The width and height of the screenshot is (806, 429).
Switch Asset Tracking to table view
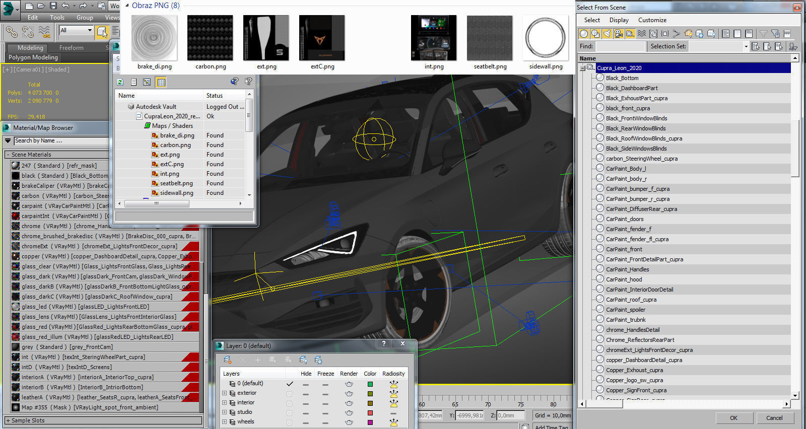pos(161,82)
